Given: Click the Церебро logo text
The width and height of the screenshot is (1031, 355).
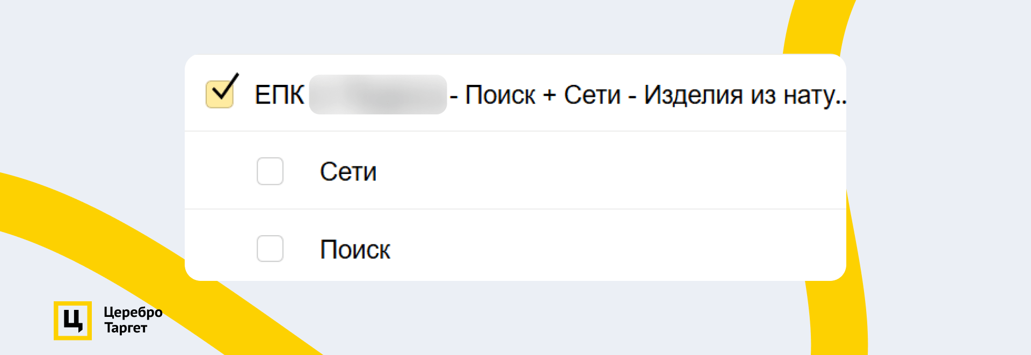Looking at the screenshot, I should pyautogui.click(x=133, y=312).
